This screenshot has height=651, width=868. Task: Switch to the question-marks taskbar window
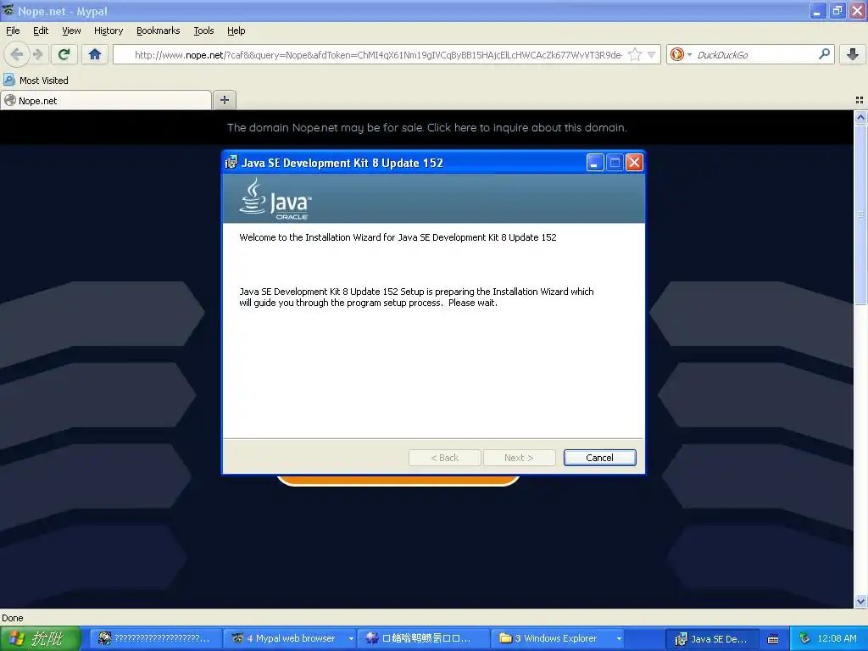coord(156,638)
